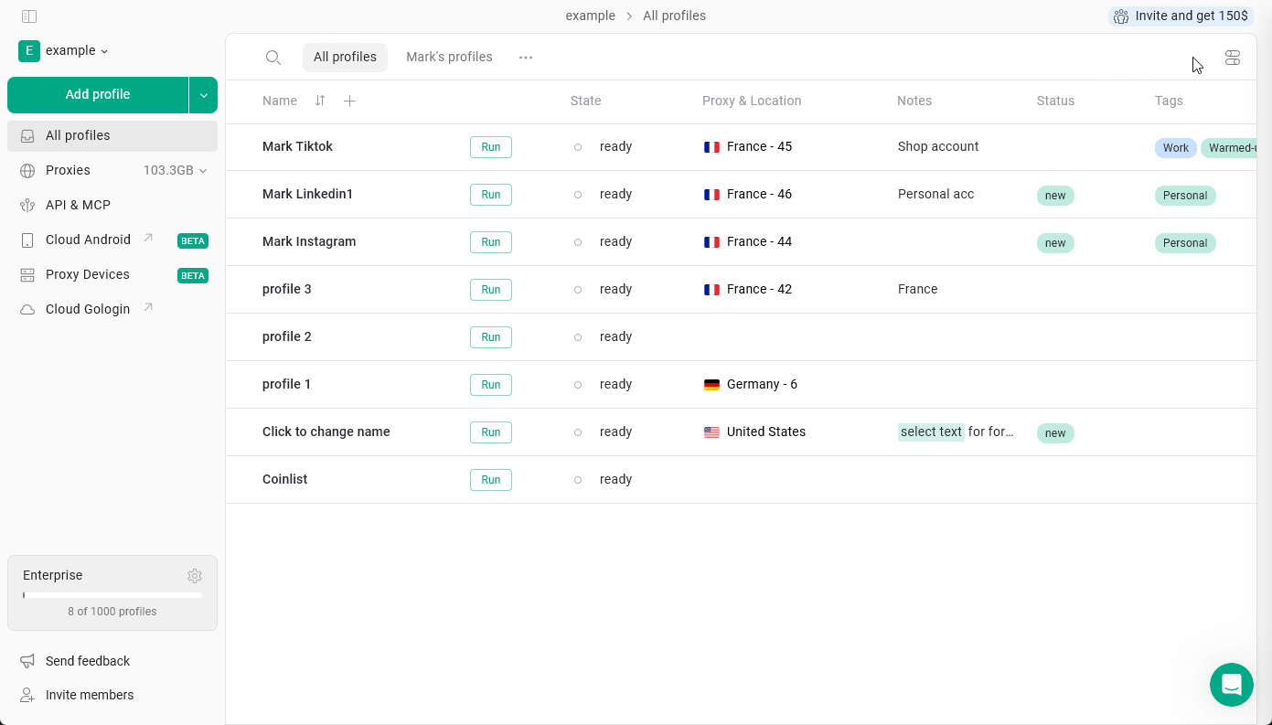Open the column display settings icon
This screenshot has height=725, width=1272.
(x=1233, y=57)
